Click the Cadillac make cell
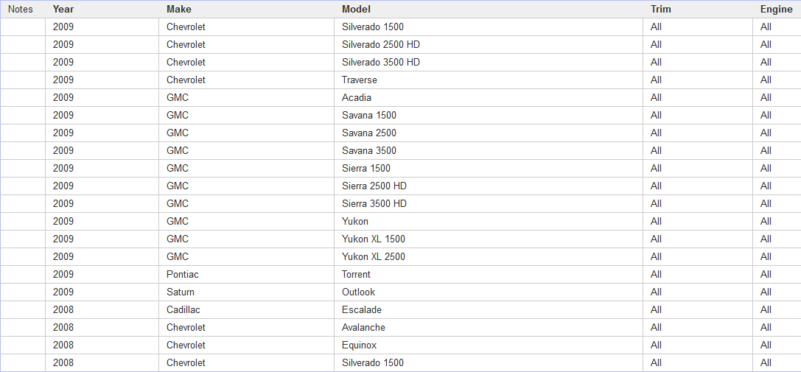801x372 pixels. click(247, 309)
